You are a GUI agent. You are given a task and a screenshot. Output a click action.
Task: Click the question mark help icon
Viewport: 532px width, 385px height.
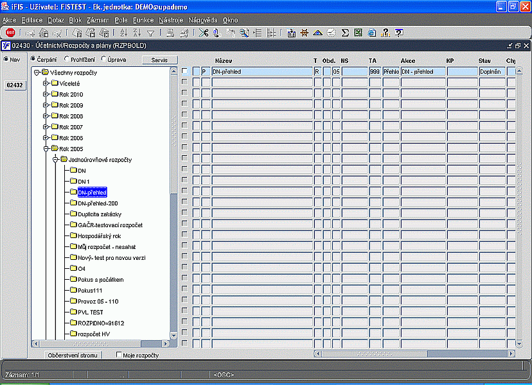point(386,33)
